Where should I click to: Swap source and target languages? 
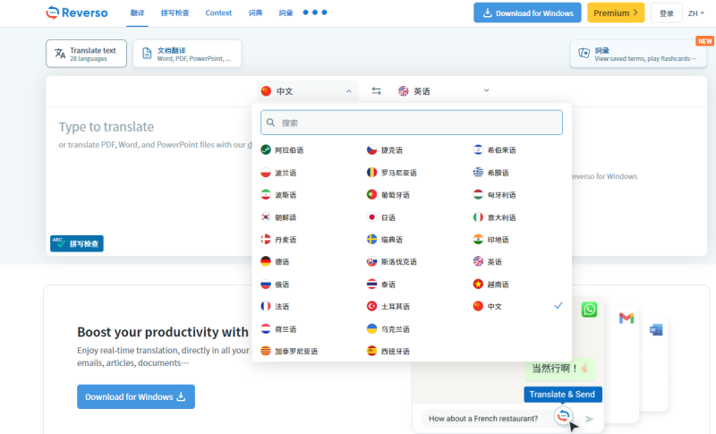point(377,90)
